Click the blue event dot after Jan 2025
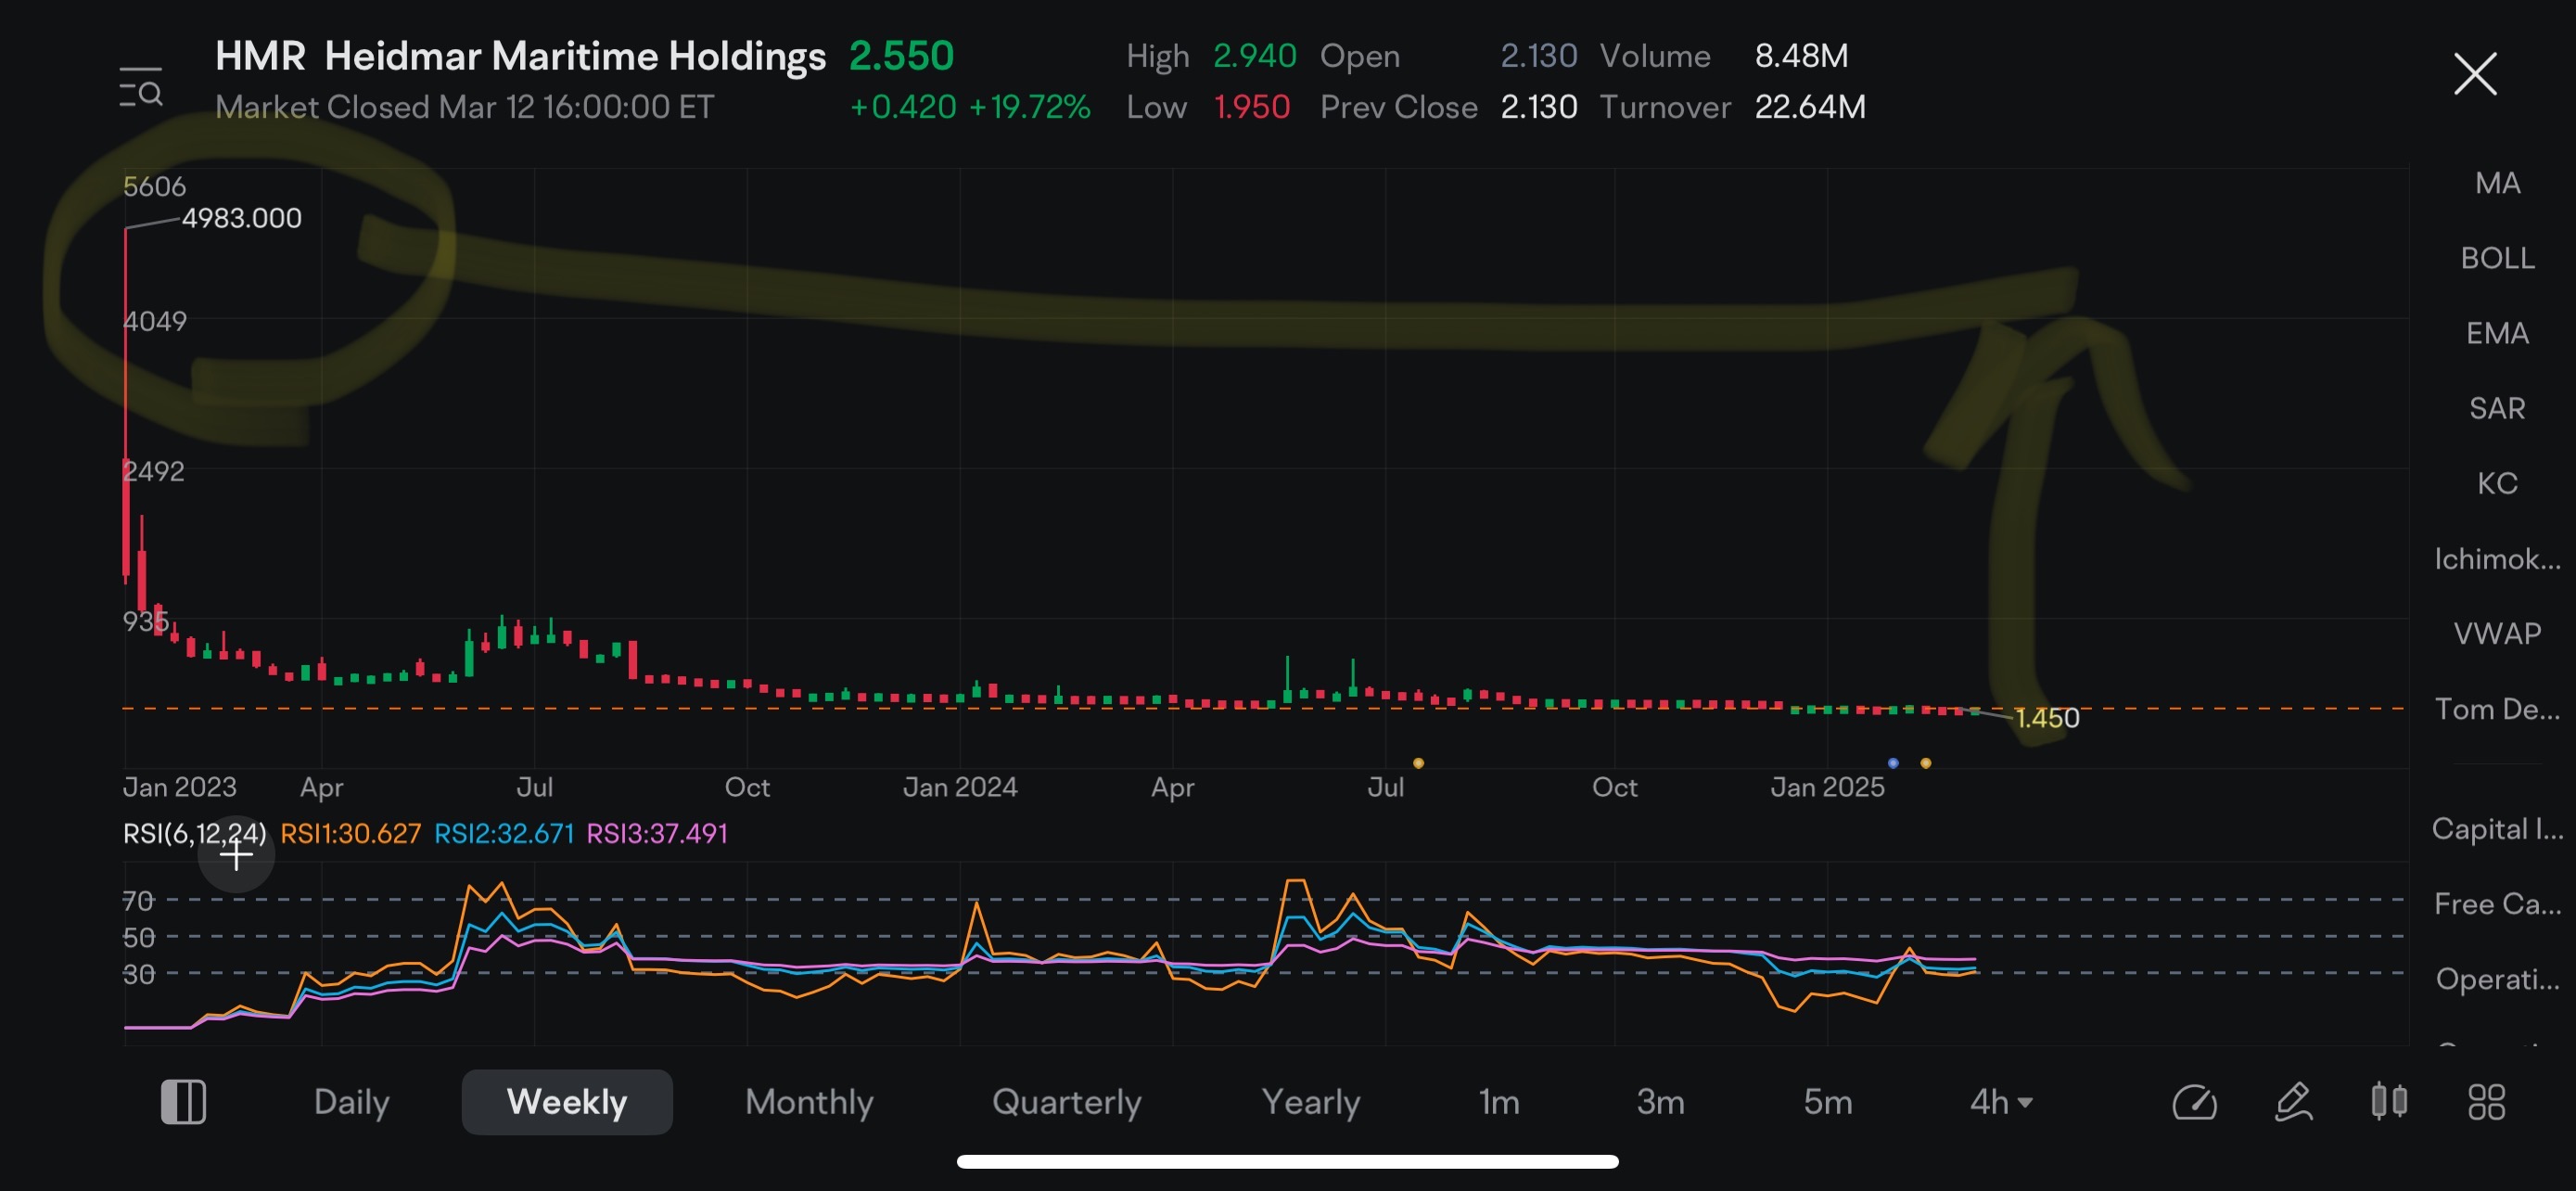Image resolution: width=2576 pixels, height=1191 pixels. pyautogui.click(x=1892, y=763)
